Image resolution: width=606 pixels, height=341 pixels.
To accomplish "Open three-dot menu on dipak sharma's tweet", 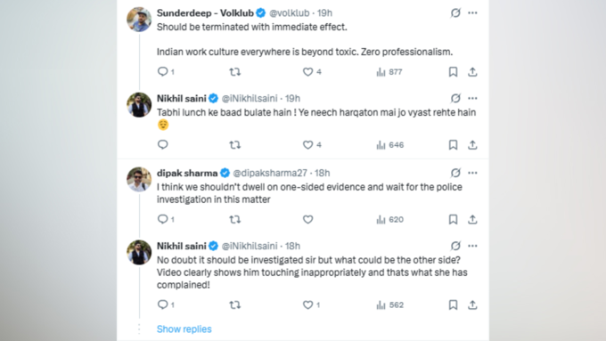I will (472, 173).
